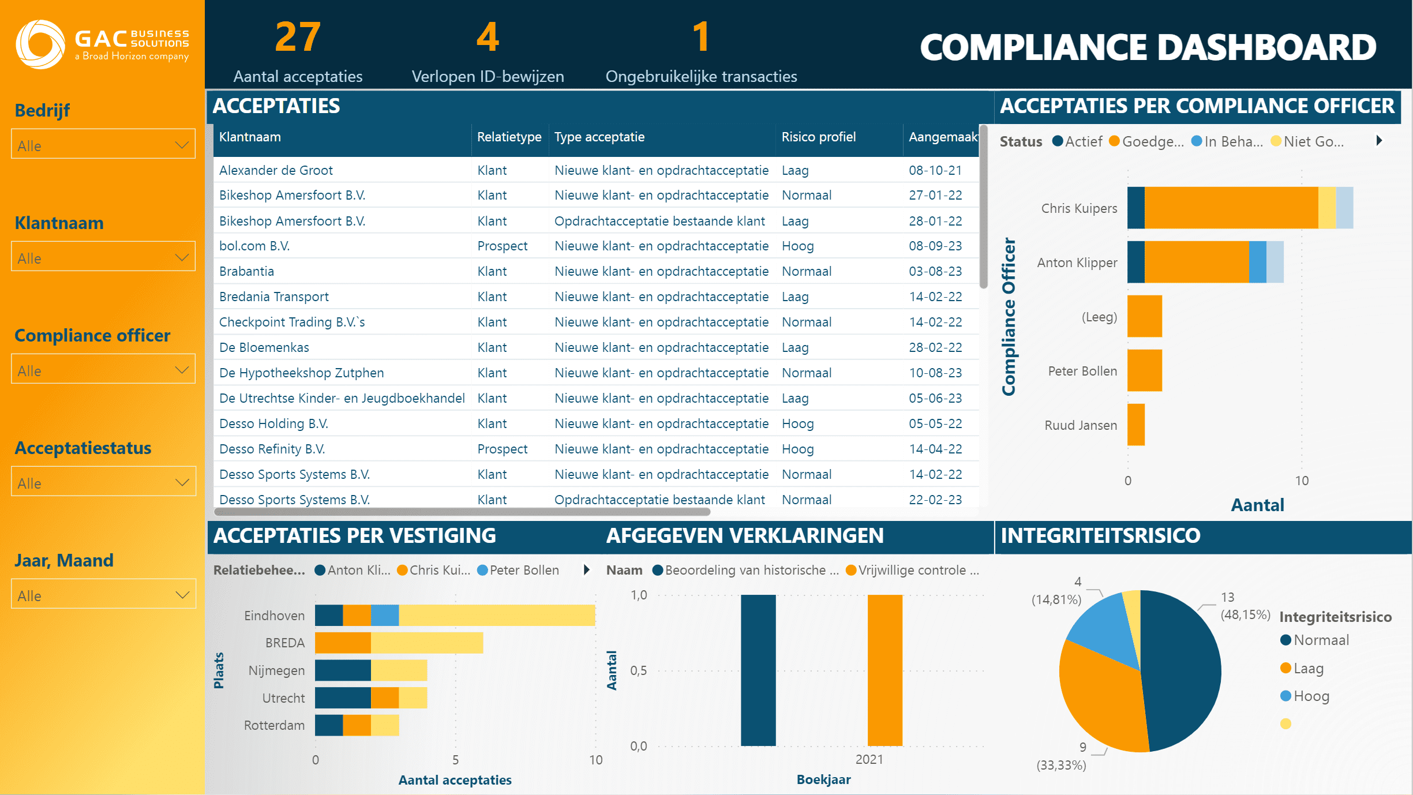Select the Desso Refinity B.V. row
The height and width of the screenshot is (795, 1413).
click(596, 449)
